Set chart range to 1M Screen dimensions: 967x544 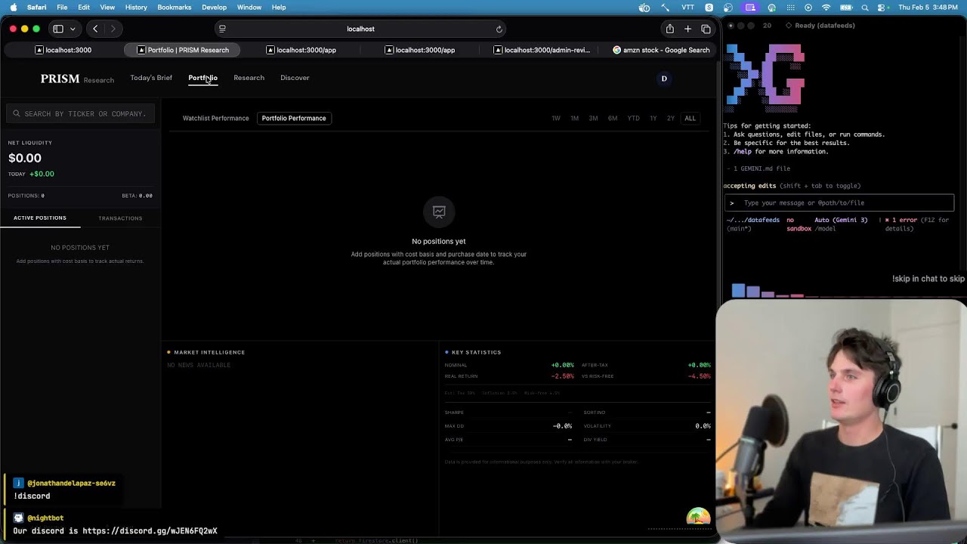[574, 119]
